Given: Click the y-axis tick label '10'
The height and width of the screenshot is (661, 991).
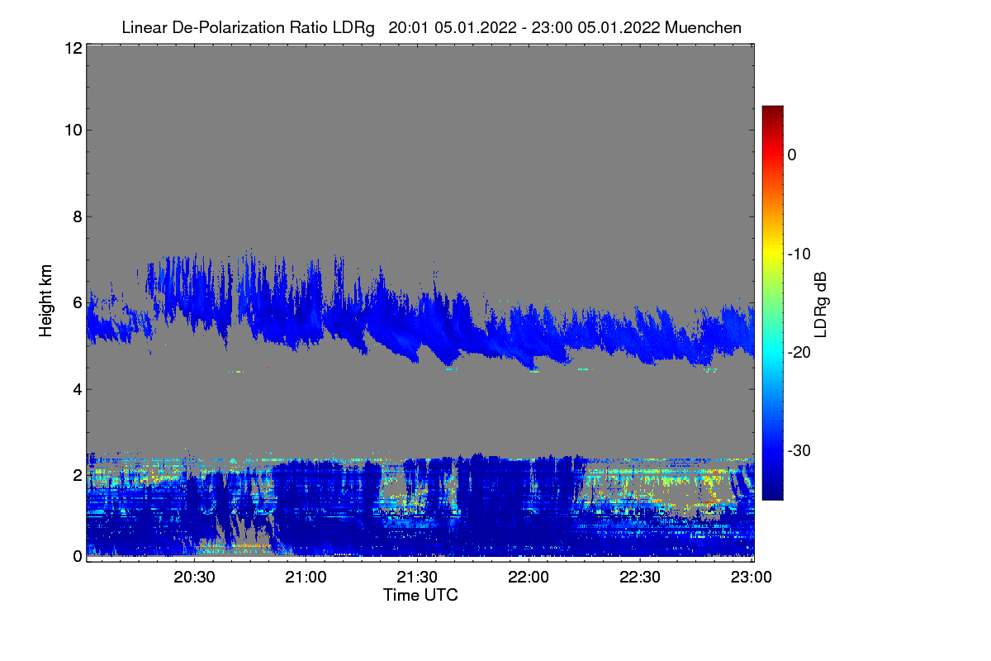Looking at the screenshot, I should pyautogui.click(x=73, y=130).
